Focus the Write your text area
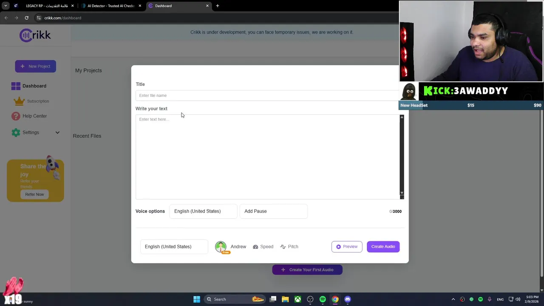 pyautogui.click(x=268, y=157)
